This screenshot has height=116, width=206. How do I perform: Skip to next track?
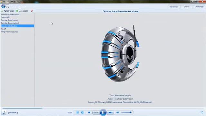point(110,112)
